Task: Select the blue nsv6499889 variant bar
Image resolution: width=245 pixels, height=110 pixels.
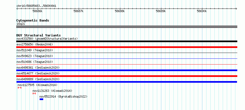Action: point(127,82)
